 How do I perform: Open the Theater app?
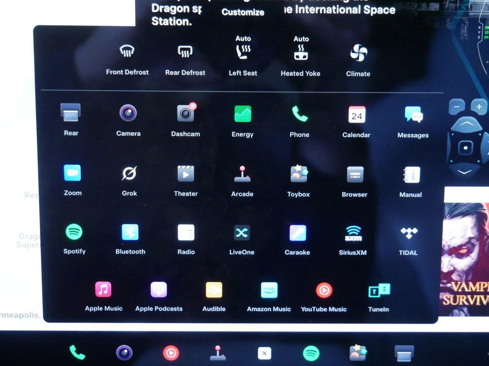[x=186, y=181]
